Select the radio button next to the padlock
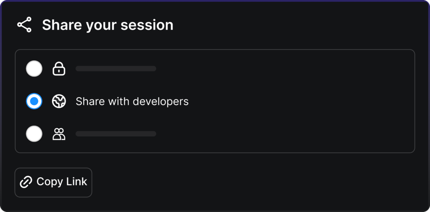The width and height of the screenshot is (430, 212). 34,69
